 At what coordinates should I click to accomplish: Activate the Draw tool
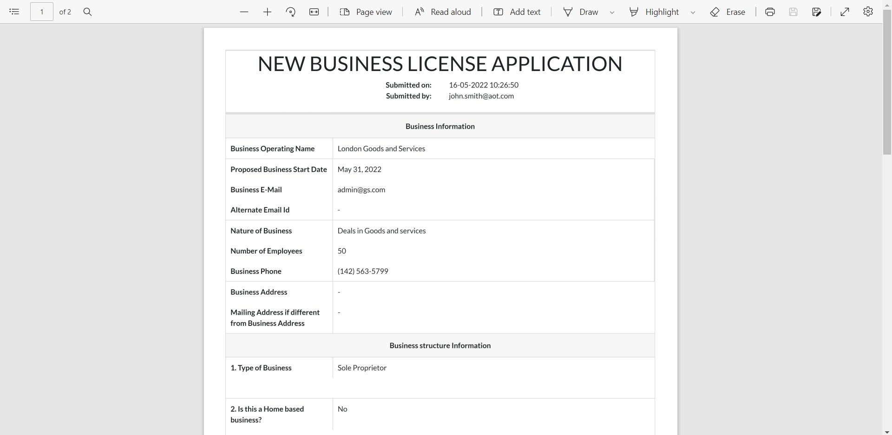pyautogui.click(x=581, y=12)
